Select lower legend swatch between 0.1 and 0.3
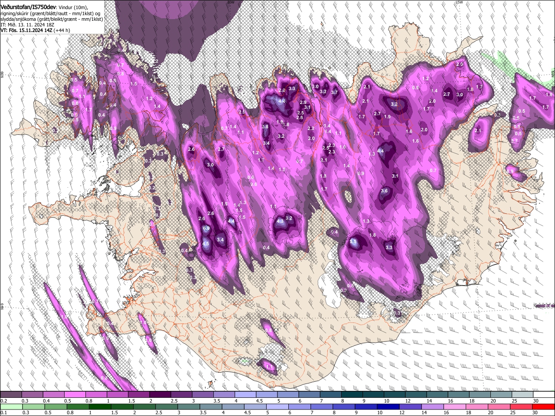This screenshot has width=555, height=416. [x=11, y=406]
